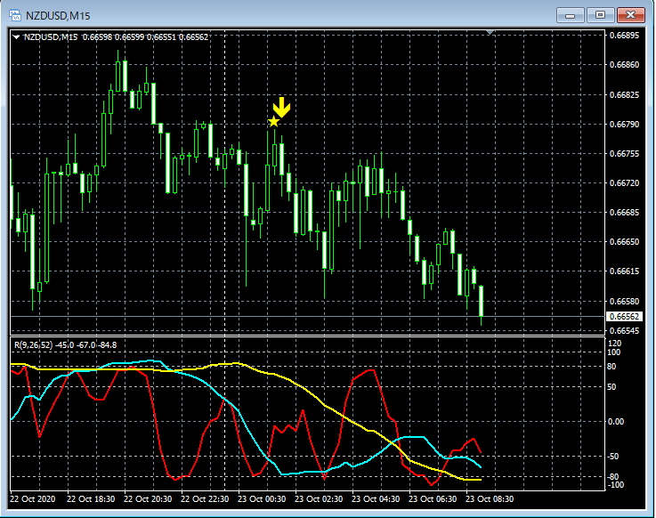This screenshot has width=656, height=518.
Task: Click the 0.66545 price scale label
Action: [624, 330]
